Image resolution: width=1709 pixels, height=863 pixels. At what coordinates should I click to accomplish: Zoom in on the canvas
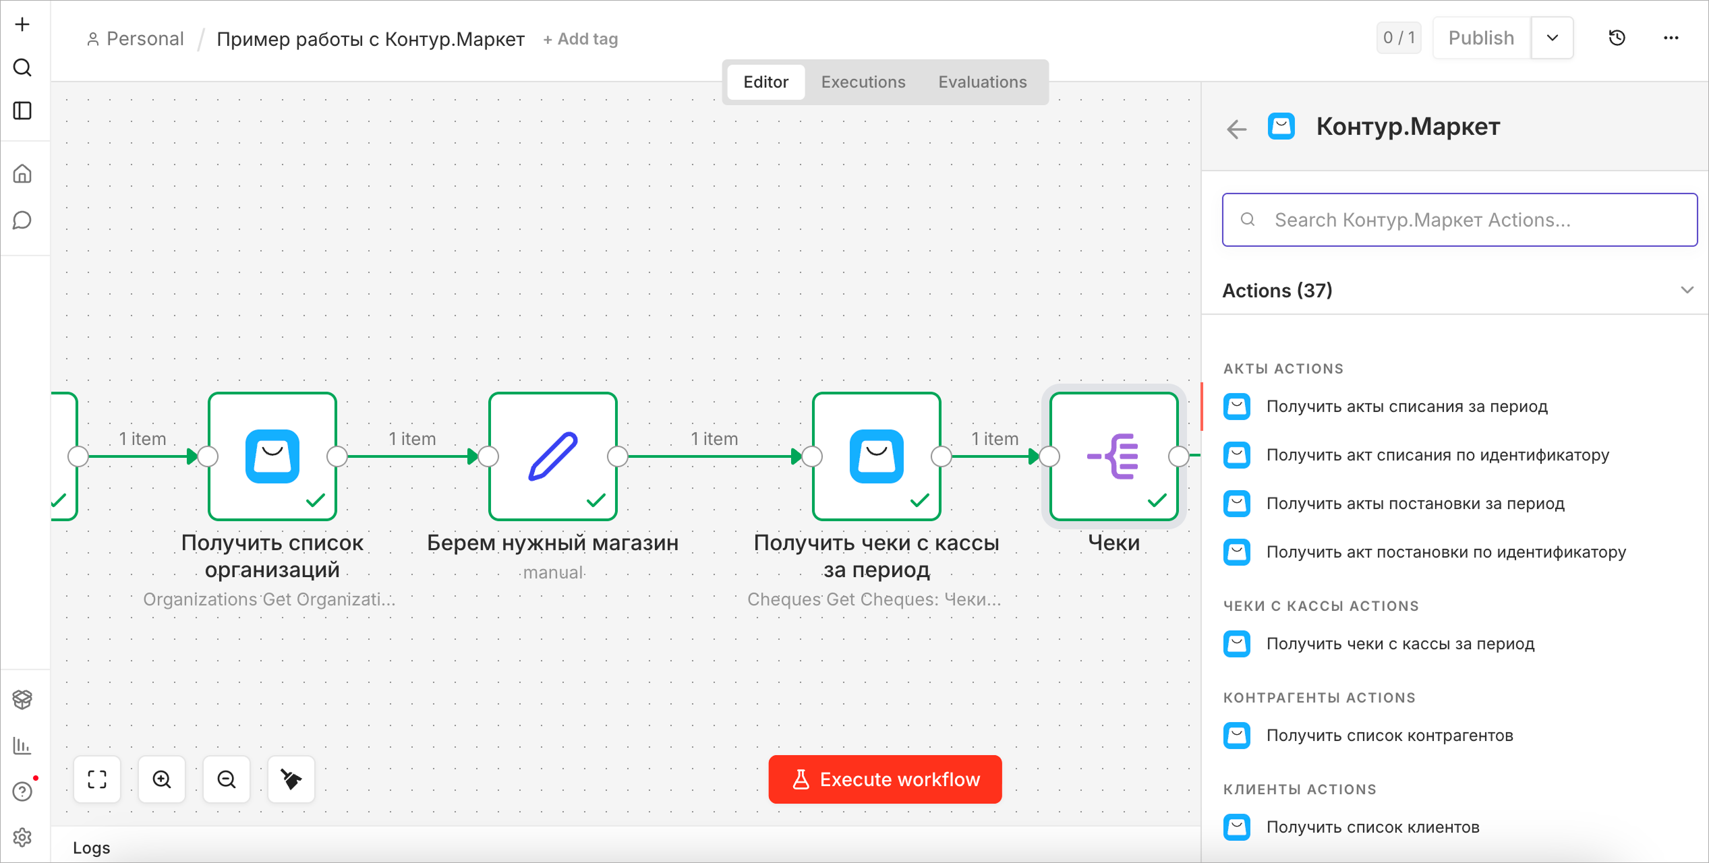pos(162,779)
